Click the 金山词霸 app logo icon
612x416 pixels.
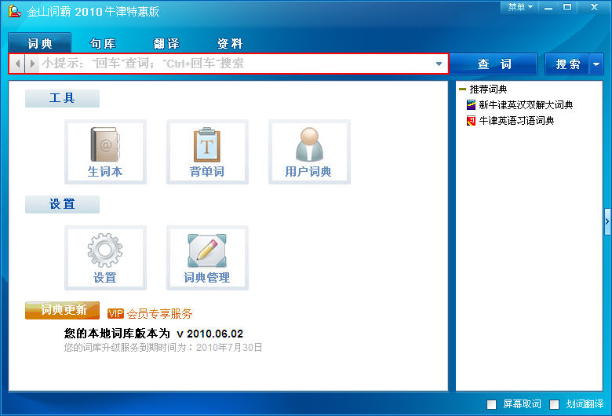click(x=15, y=11)
